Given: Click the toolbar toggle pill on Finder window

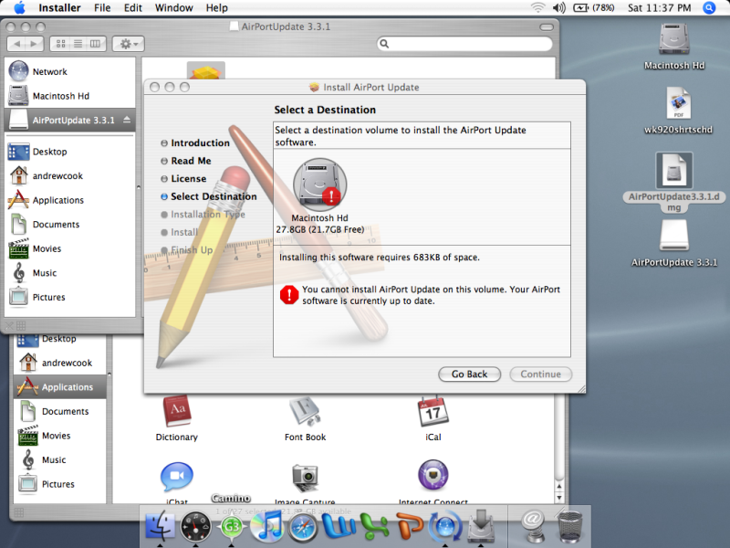Looking at the screenshot, I should click(546, 27).
